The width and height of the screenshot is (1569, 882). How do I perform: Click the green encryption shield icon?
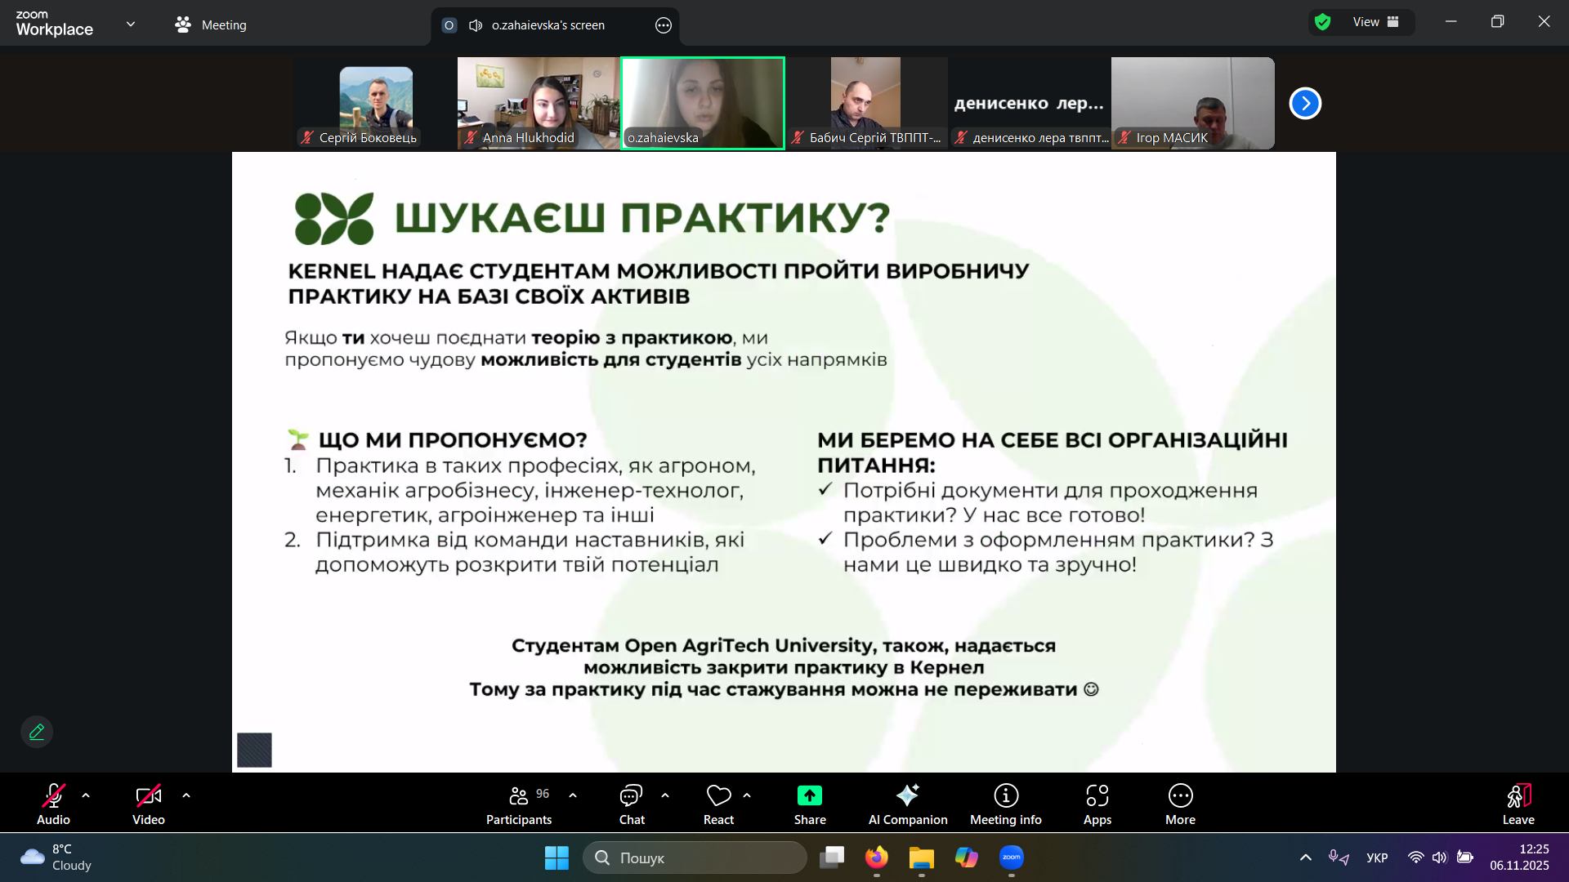(1323, 22)
